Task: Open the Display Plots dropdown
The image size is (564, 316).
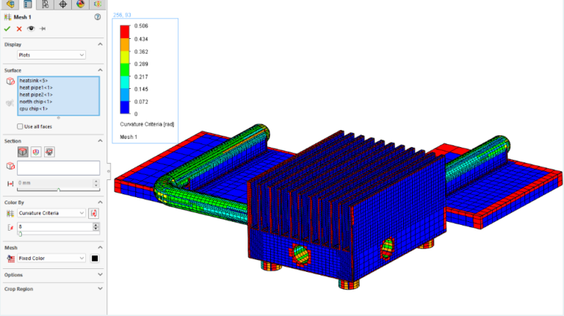Action: coord(51,54)
